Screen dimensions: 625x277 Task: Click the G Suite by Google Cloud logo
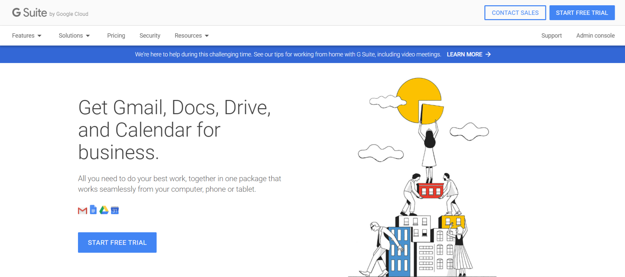(x=50, y=13)
